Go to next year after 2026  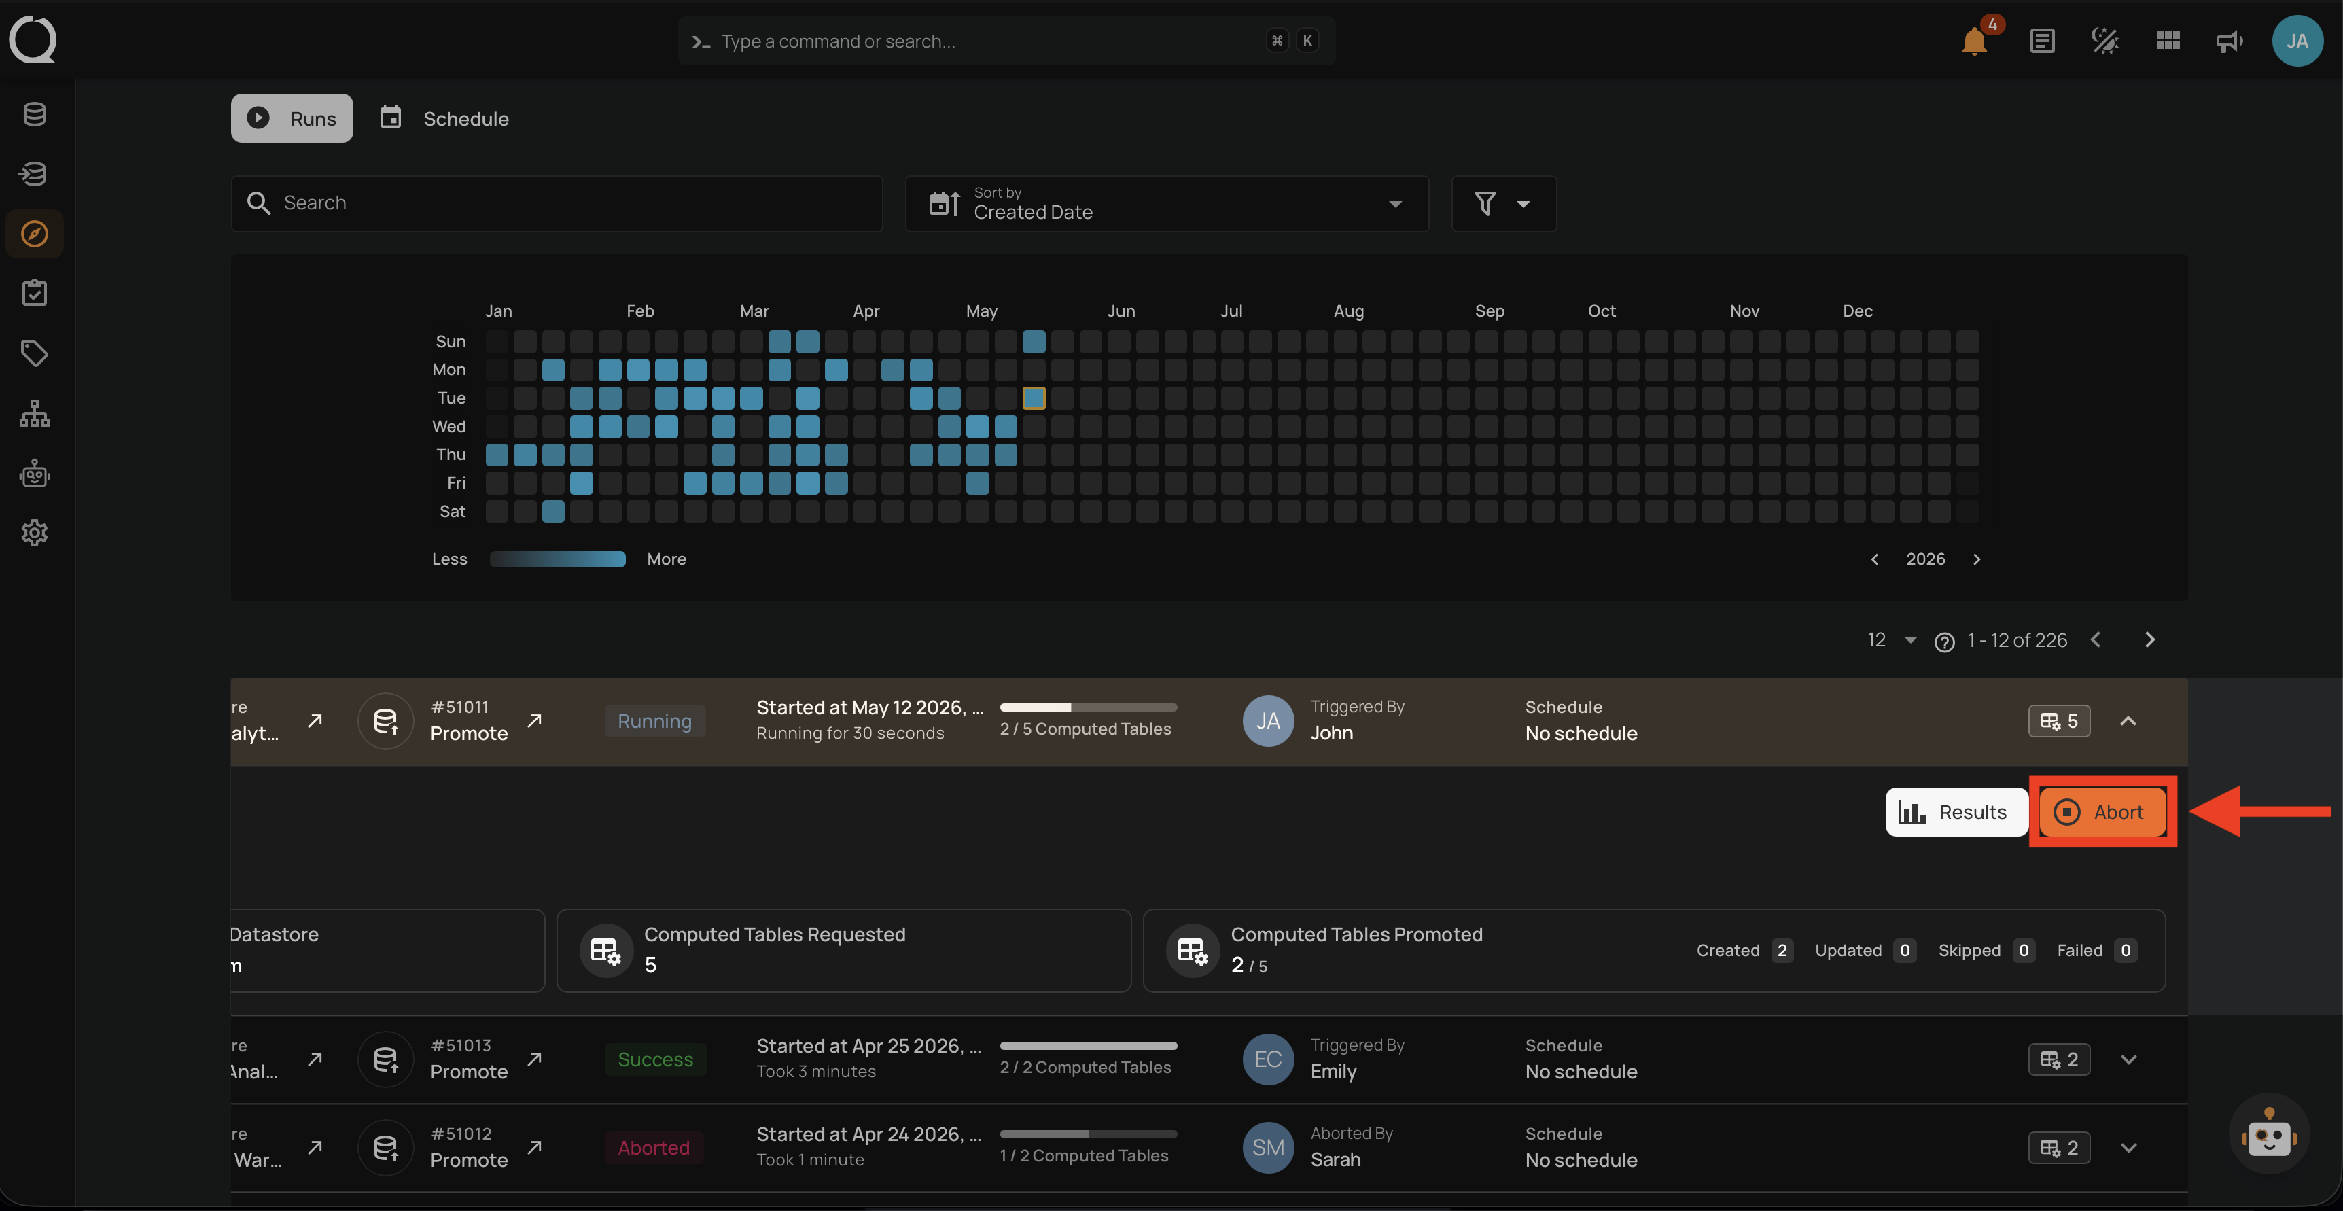[1977, 559]
